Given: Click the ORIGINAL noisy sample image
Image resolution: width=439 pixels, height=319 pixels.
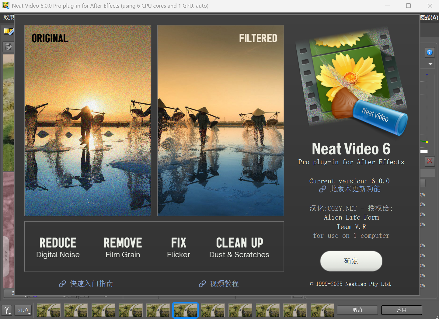Looking at the screenshot, I should 88,120.
